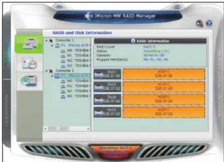
Task: Select the Disk5 drive tile
Action: [107, 112]
